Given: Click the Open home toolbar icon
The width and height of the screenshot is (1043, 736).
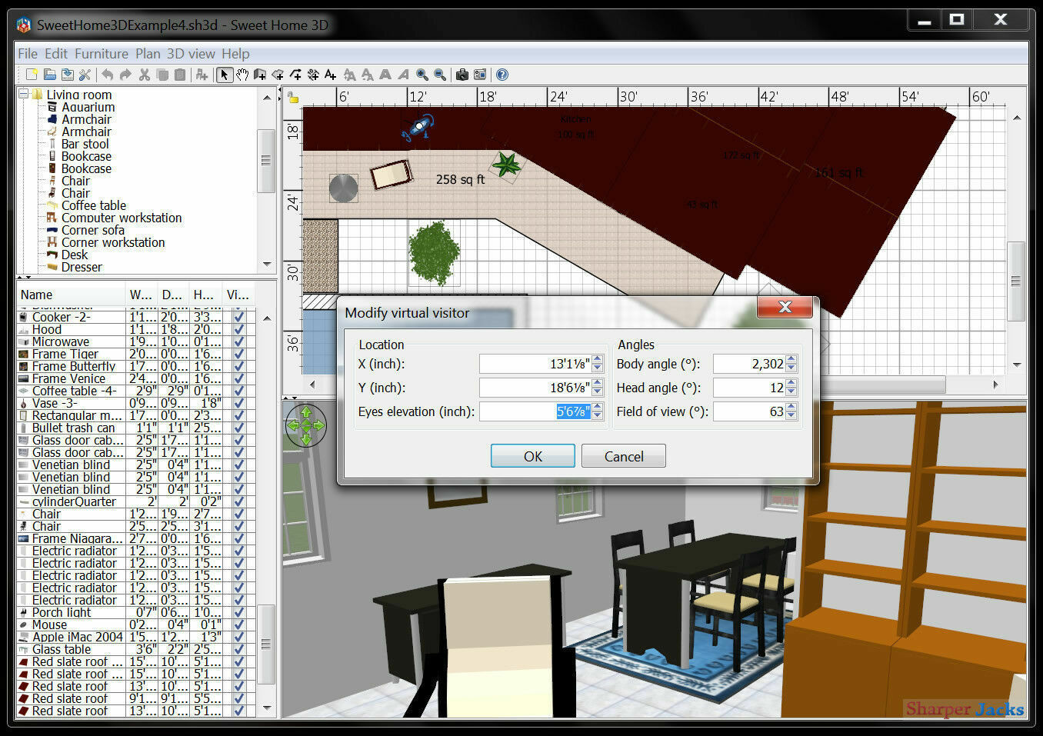Looking at the screenshot, I should tap(49, 75).
